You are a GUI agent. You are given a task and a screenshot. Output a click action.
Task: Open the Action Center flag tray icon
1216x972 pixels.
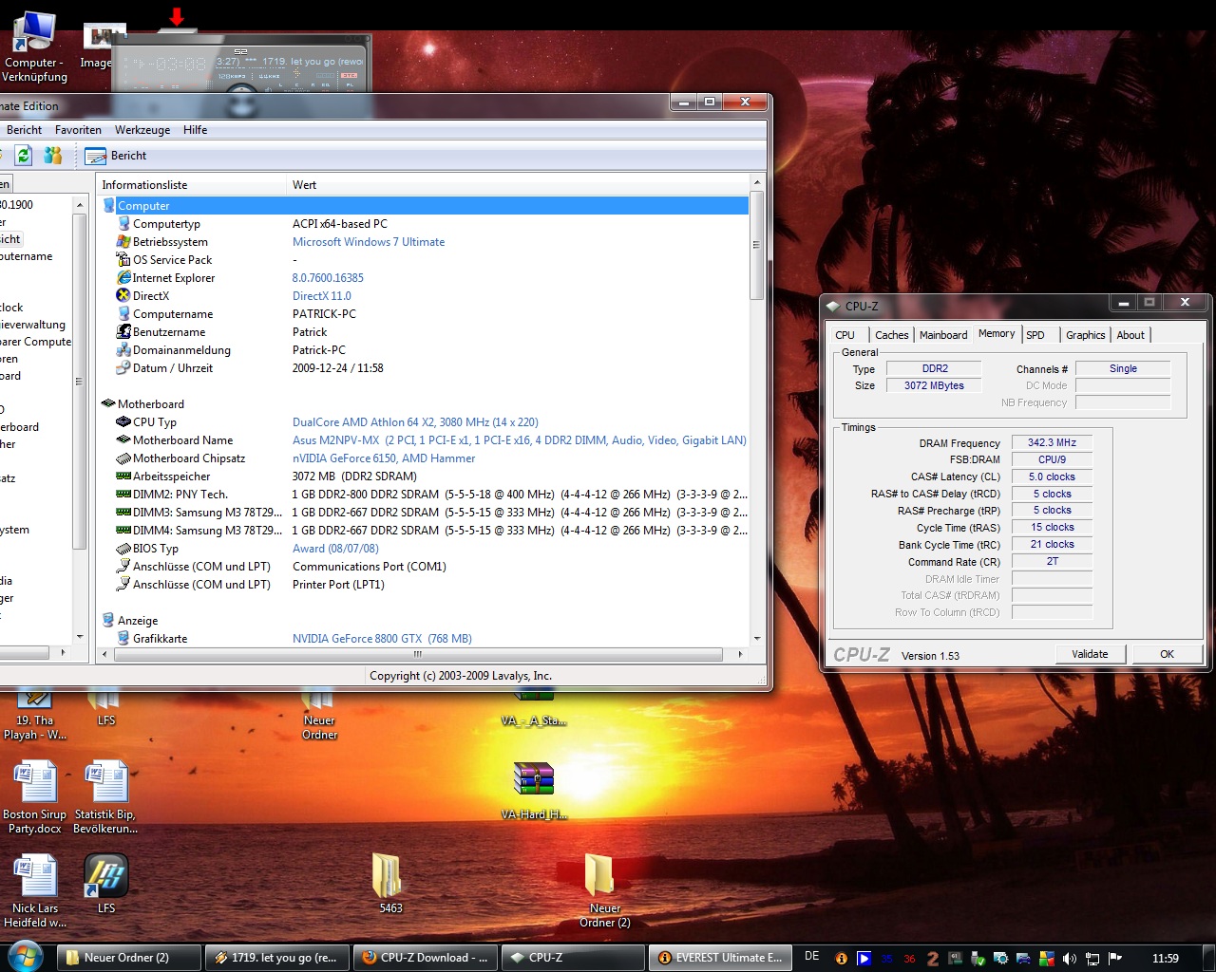coord(1115,959)
